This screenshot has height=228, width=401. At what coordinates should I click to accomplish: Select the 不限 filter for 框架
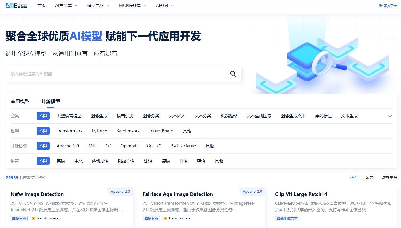click(43, 131)
